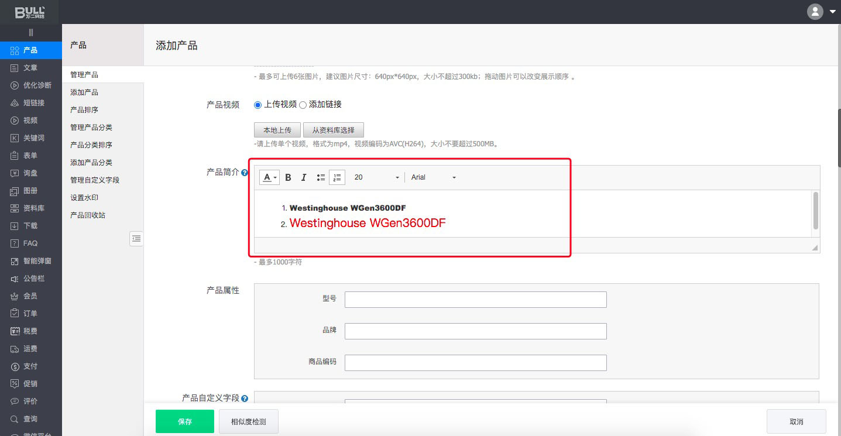The image size is (841, 436).
Task: Go to 产品排序 submenu item
Action: click(84, 110)
